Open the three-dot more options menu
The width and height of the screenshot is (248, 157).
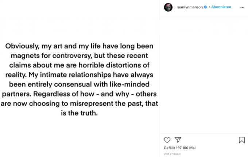pyautogui.click(x=242, y=7)
